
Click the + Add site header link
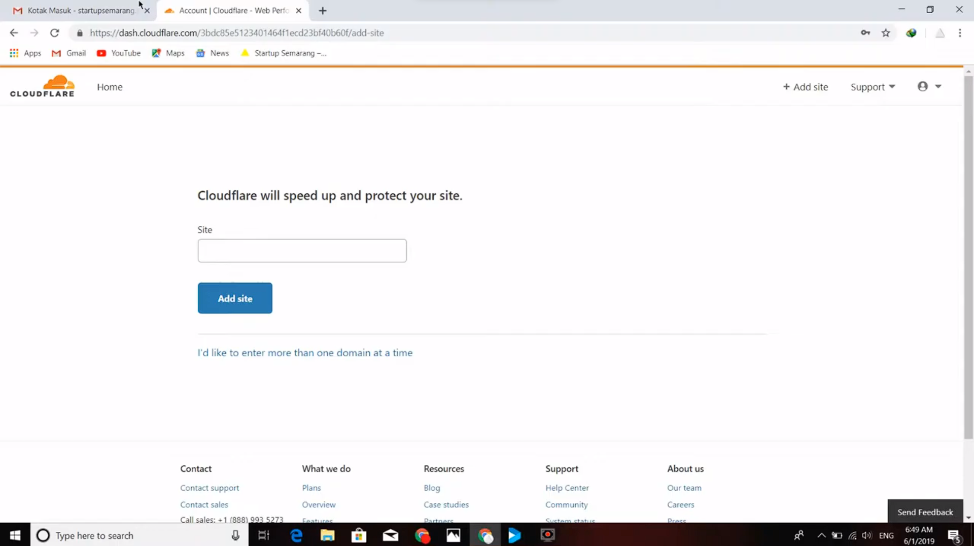[805, 87]
